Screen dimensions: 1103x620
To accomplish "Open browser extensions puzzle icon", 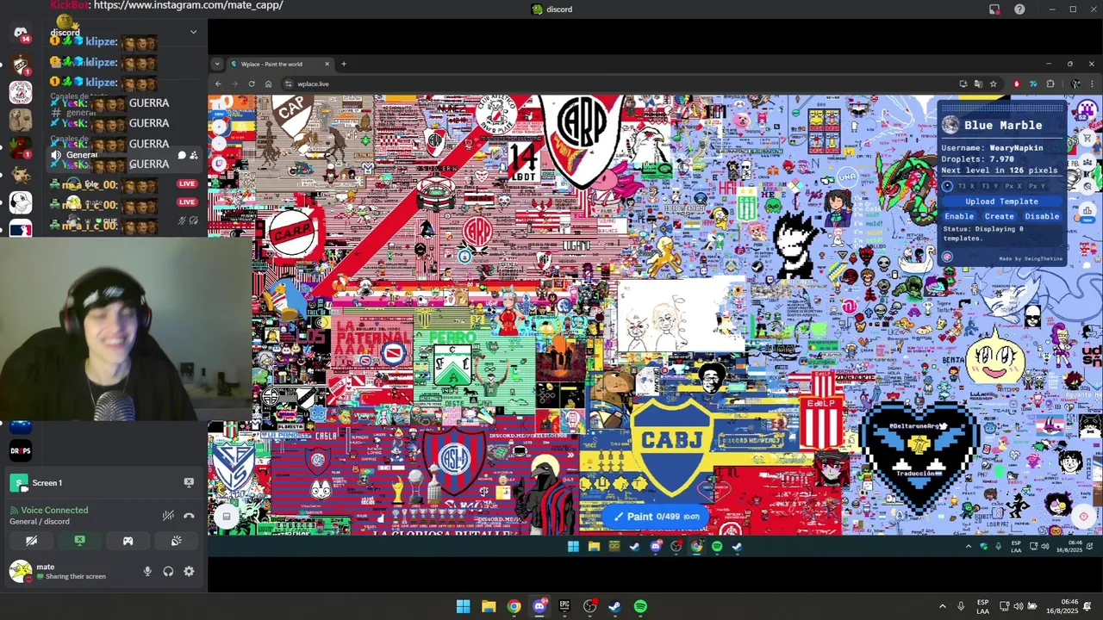I will 1050,84.
